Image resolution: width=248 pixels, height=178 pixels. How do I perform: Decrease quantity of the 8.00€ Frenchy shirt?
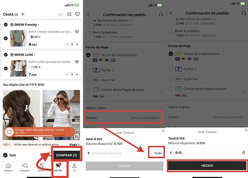point(67,44)
